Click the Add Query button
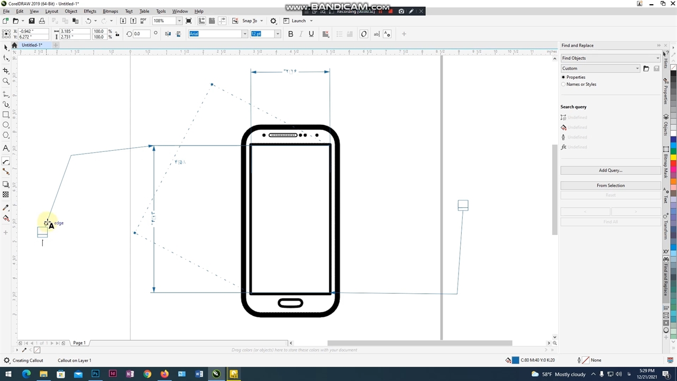Viewport: 677px width, 381px height. [x=610, y=170]
